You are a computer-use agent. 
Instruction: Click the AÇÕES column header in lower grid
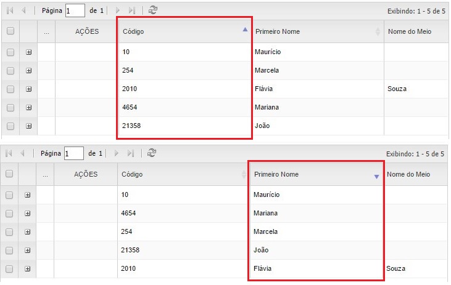coord(86,175)
